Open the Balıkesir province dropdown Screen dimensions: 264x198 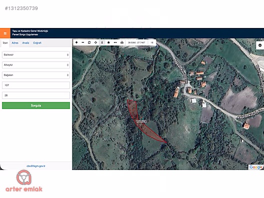pos(36,55)
